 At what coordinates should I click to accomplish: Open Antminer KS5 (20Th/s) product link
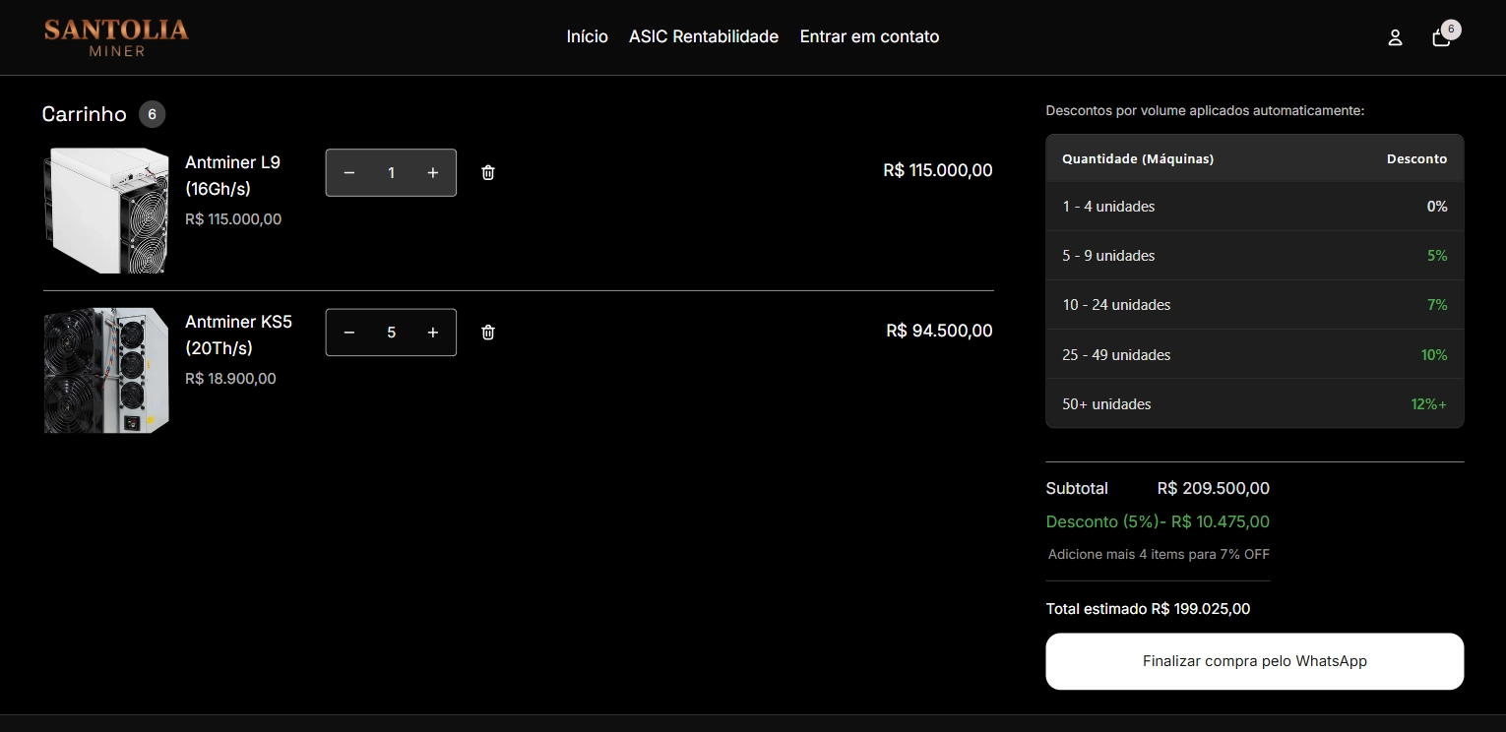239,335
